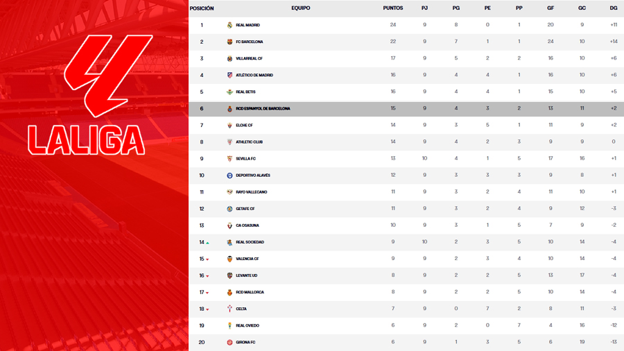The width and height of the screenshot is (624, 351).
Task: Click the Valencia CF club crest
Action: (x=230, y=259)
